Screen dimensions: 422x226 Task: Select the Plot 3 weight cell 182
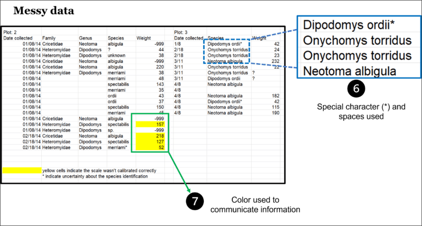pos(275,96)
